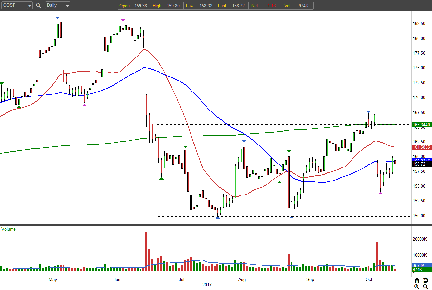Zoom out using the minus magnifier
The image size is (432, 290).
tap(425, 287)
